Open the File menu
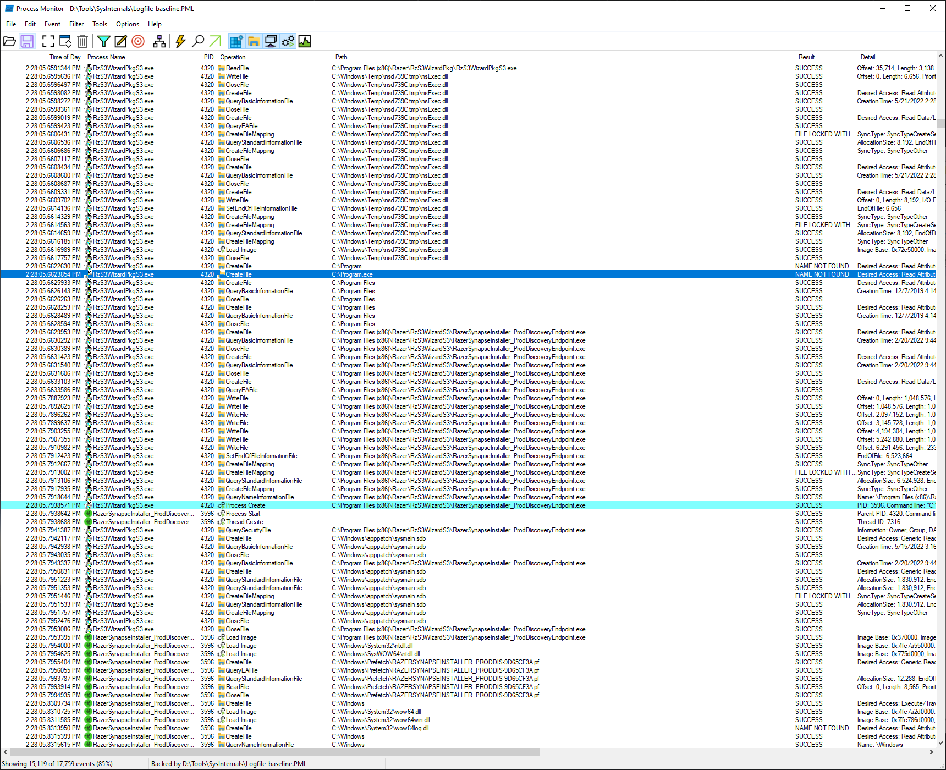Viewport: 946px width, 770px height. click(x=11, y=24)
